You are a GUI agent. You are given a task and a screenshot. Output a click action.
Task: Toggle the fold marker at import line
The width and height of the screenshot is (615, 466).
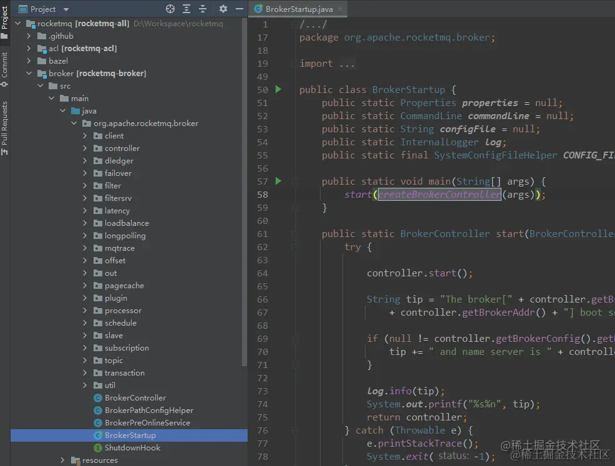tap(295, 64)
